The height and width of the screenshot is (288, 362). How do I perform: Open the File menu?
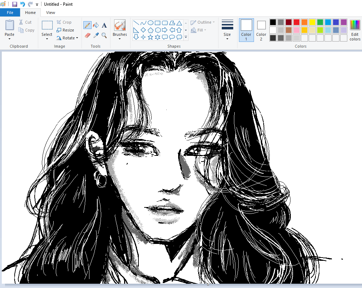pyautogui.click(x=10, y=12)
